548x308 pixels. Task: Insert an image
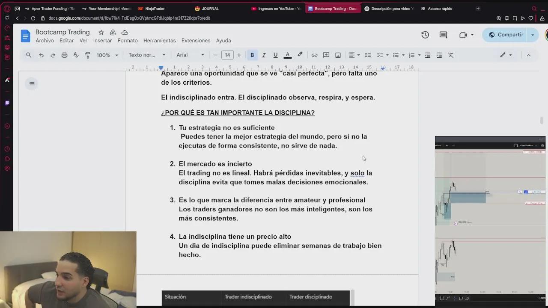pyautogui.click(x=338, y=55)
